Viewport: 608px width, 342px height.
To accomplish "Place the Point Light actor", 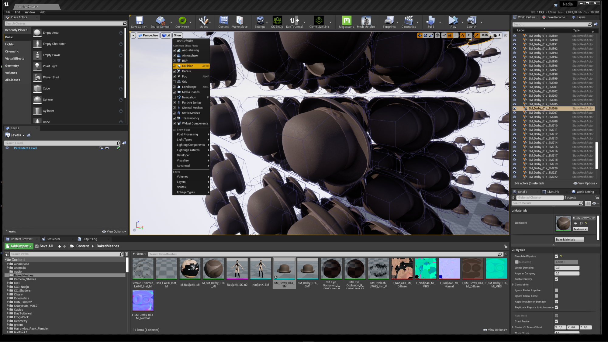I will [78, 66].
